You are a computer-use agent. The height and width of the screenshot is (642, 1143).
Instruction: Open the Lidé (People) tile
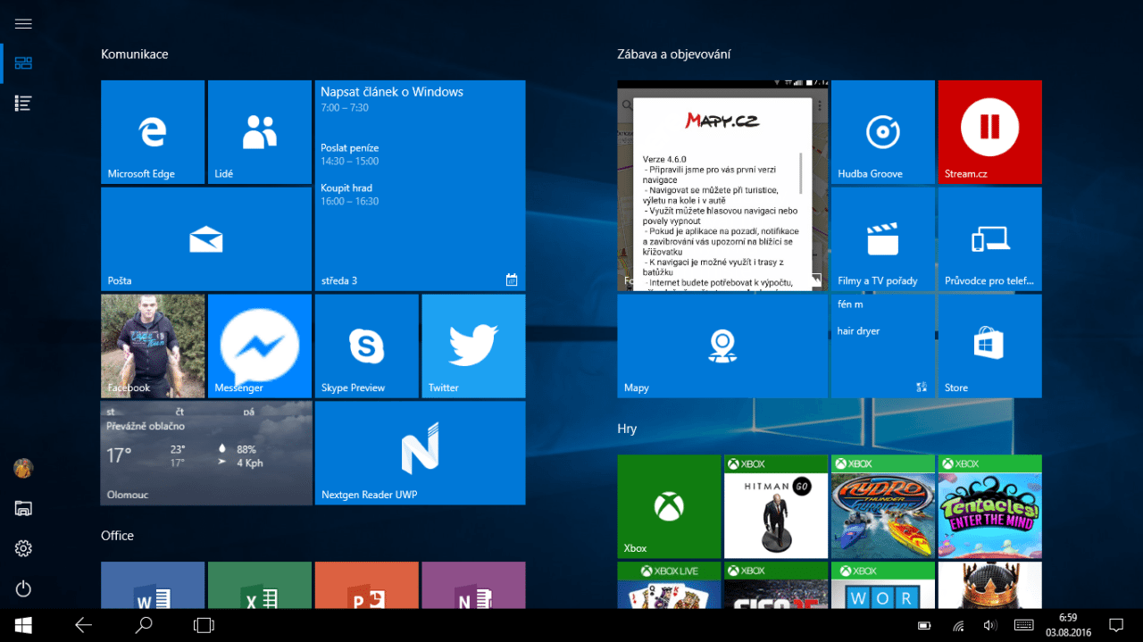(260, 132)
